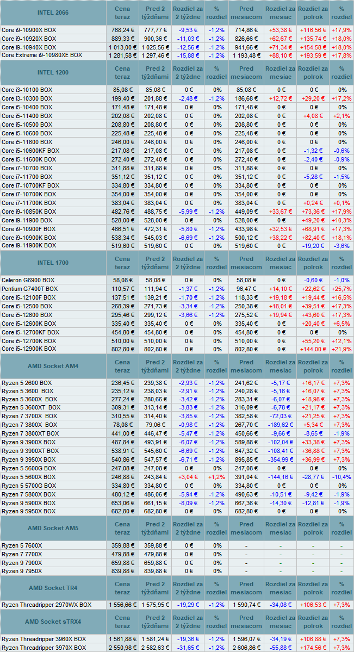Select the Ryzen 7 5800X BOX row name
The width and height of the screenshot is (354, 652).
[29, 494]
